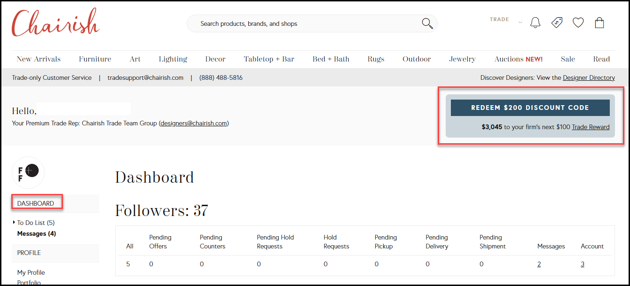
Task: Click Pending Shipment column header
Action: pos(493,241)
